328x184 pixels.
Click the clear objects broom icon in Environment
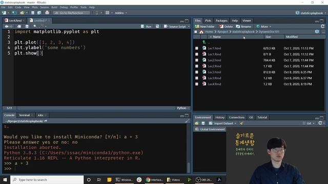[242, 123]
